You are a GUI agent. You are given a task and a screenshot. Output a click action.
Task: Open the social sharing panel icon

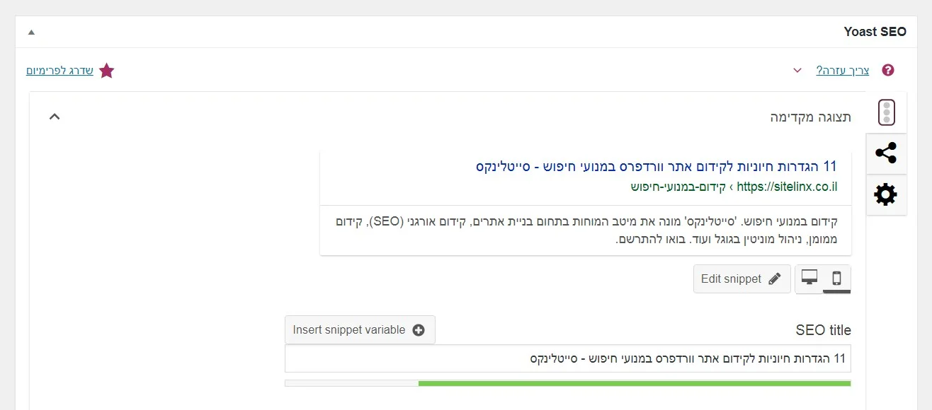887,153
